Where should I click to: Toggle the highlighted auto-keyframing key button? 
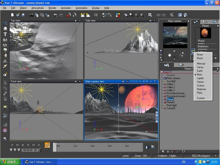click(x=47, y=145)
